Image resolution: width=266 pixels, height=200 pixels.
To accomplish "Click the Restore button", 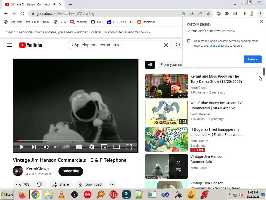I will point(252,59).
